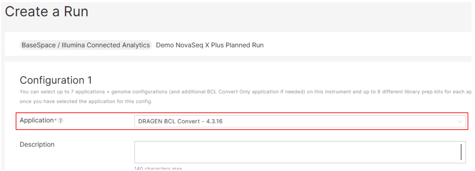
Task: Click the Create a Run page heading
Action: [x=47, y=12]
